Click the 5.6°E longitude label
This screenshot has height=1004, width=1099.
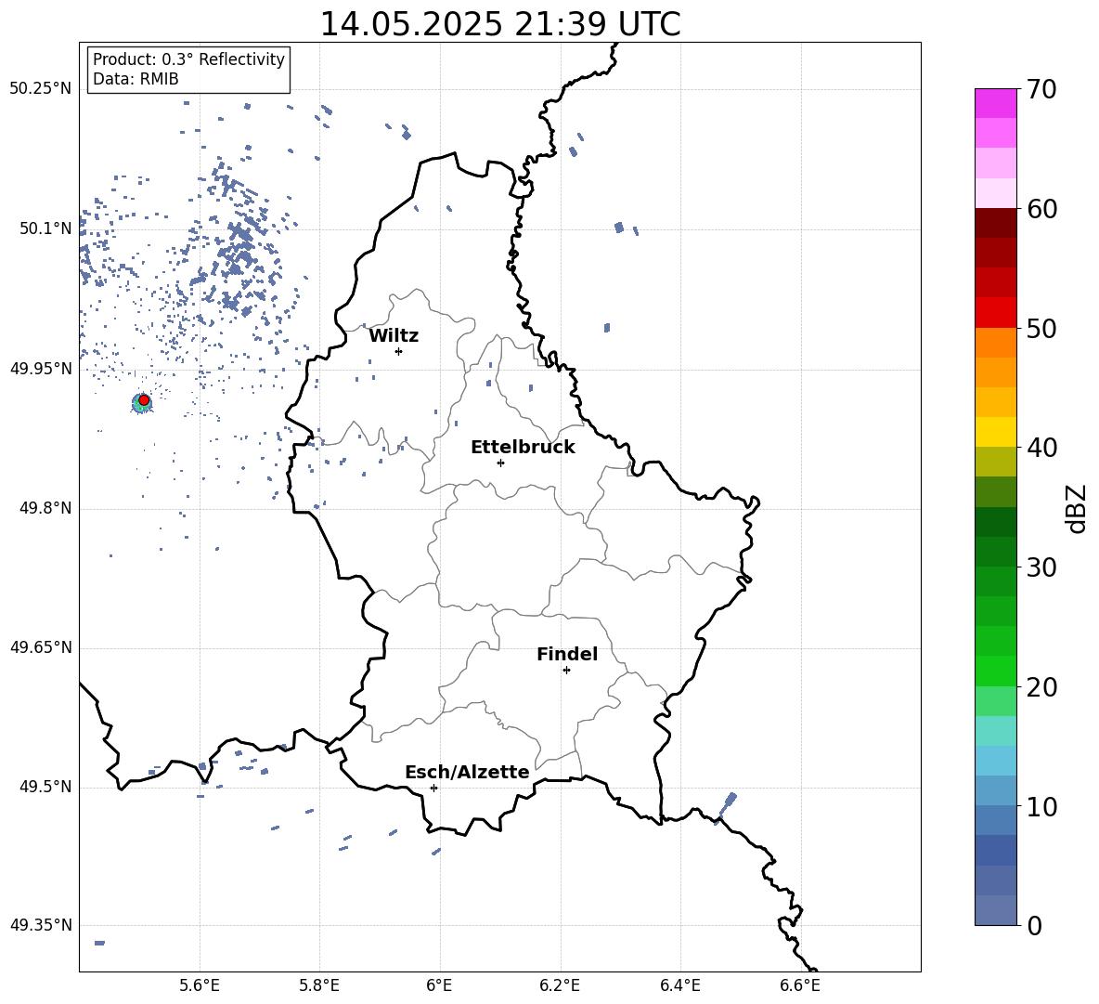(x=200, y=985)
